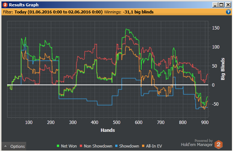This screenshot has width=233, height=152.
Task: Toggle the Showdown legend label
Action: point(129,146)
